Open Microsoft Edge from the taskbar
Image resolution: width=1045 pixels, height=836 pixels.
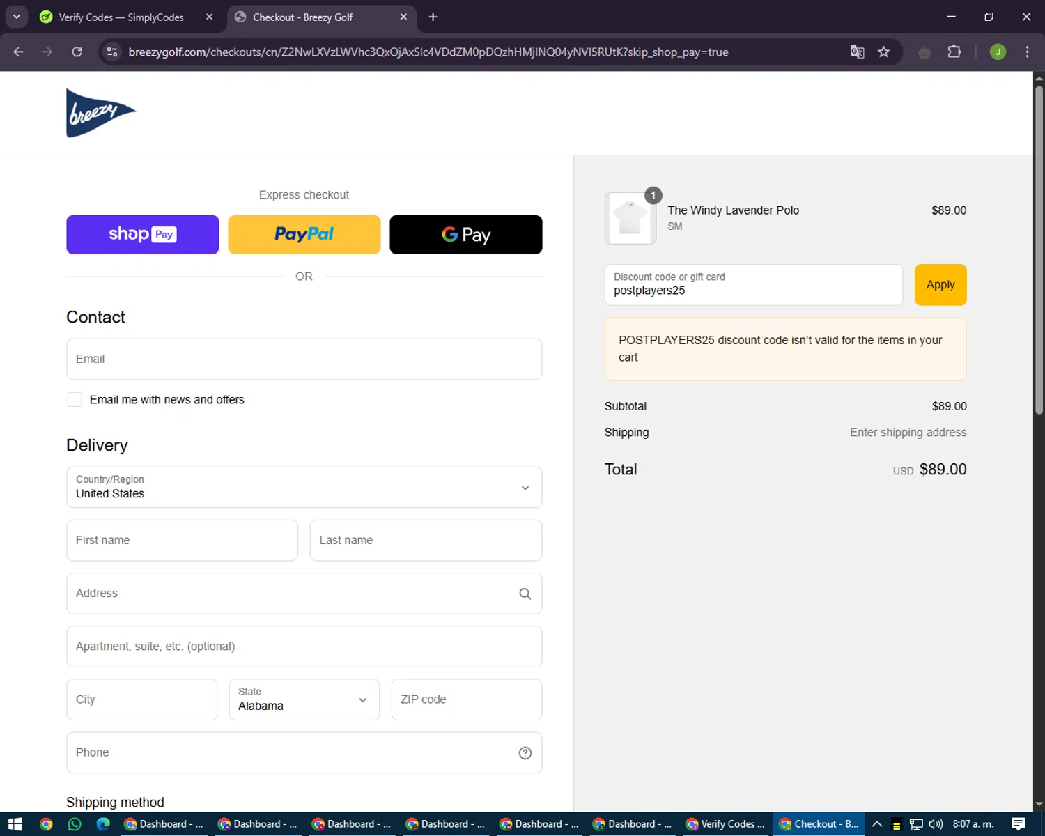[x=103, y=824]
